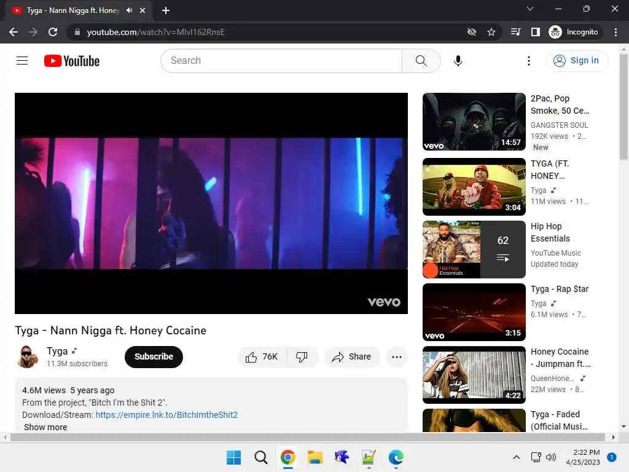Open the Tyga - Faded video title
The image size is (629, 472).
pyautogui.click(x=559, y=420)
